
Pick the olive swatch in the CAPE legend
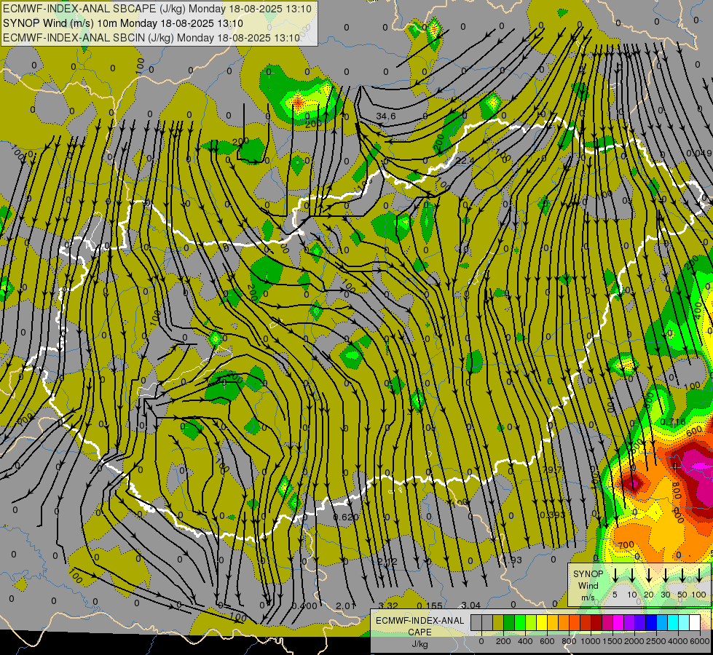498,623
